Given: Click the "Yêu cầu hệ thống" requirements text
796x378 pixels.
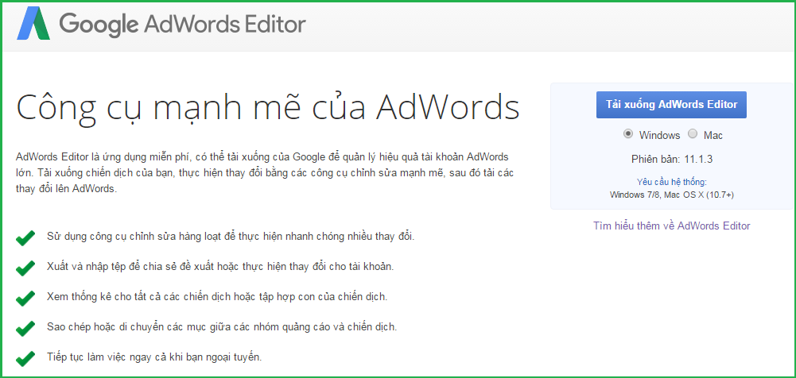Looking at the screenshot, I should (671, 182).
